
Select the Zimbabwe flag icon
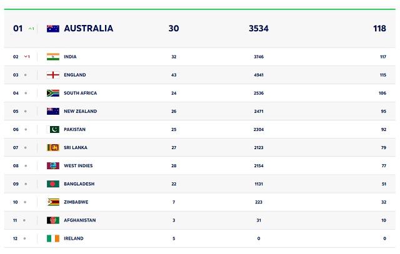pyautogui.click(x=53, y=202)
